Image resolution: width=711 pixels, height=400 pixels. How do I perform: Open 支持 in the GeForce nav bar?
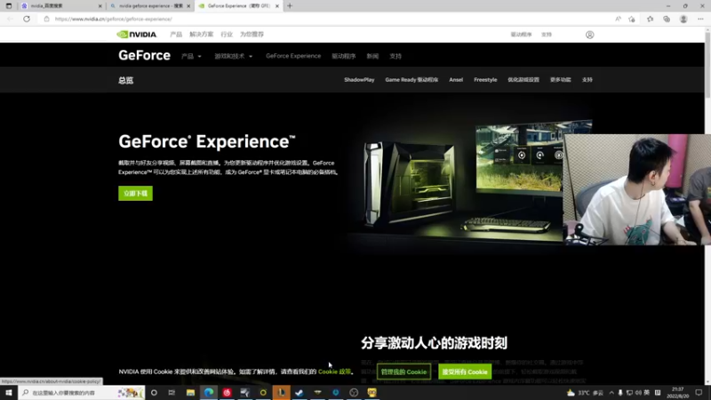pyautogui.click(x=395, y=56)
